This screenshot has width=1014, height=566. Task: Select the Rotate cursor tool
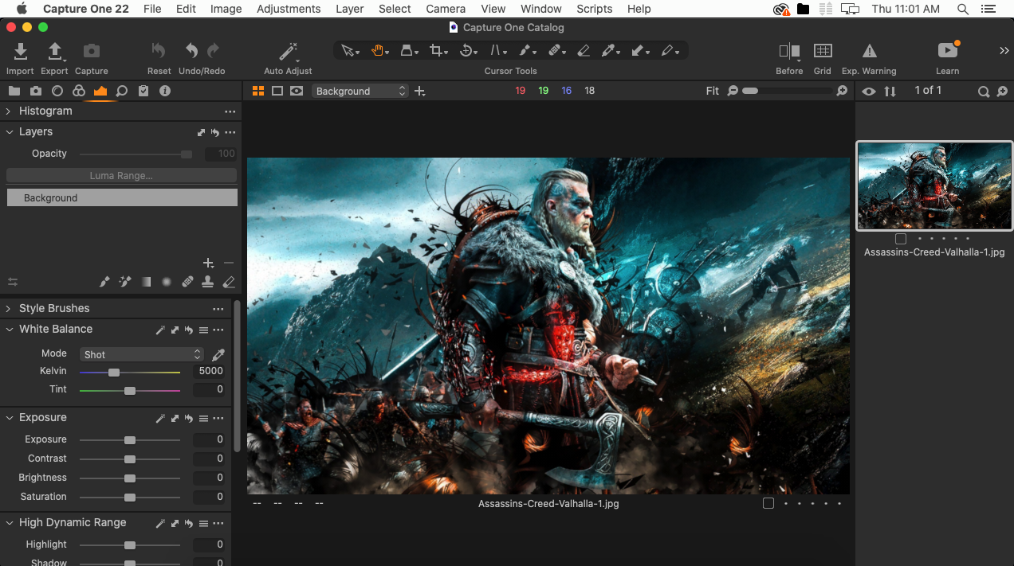click(466, 50)
